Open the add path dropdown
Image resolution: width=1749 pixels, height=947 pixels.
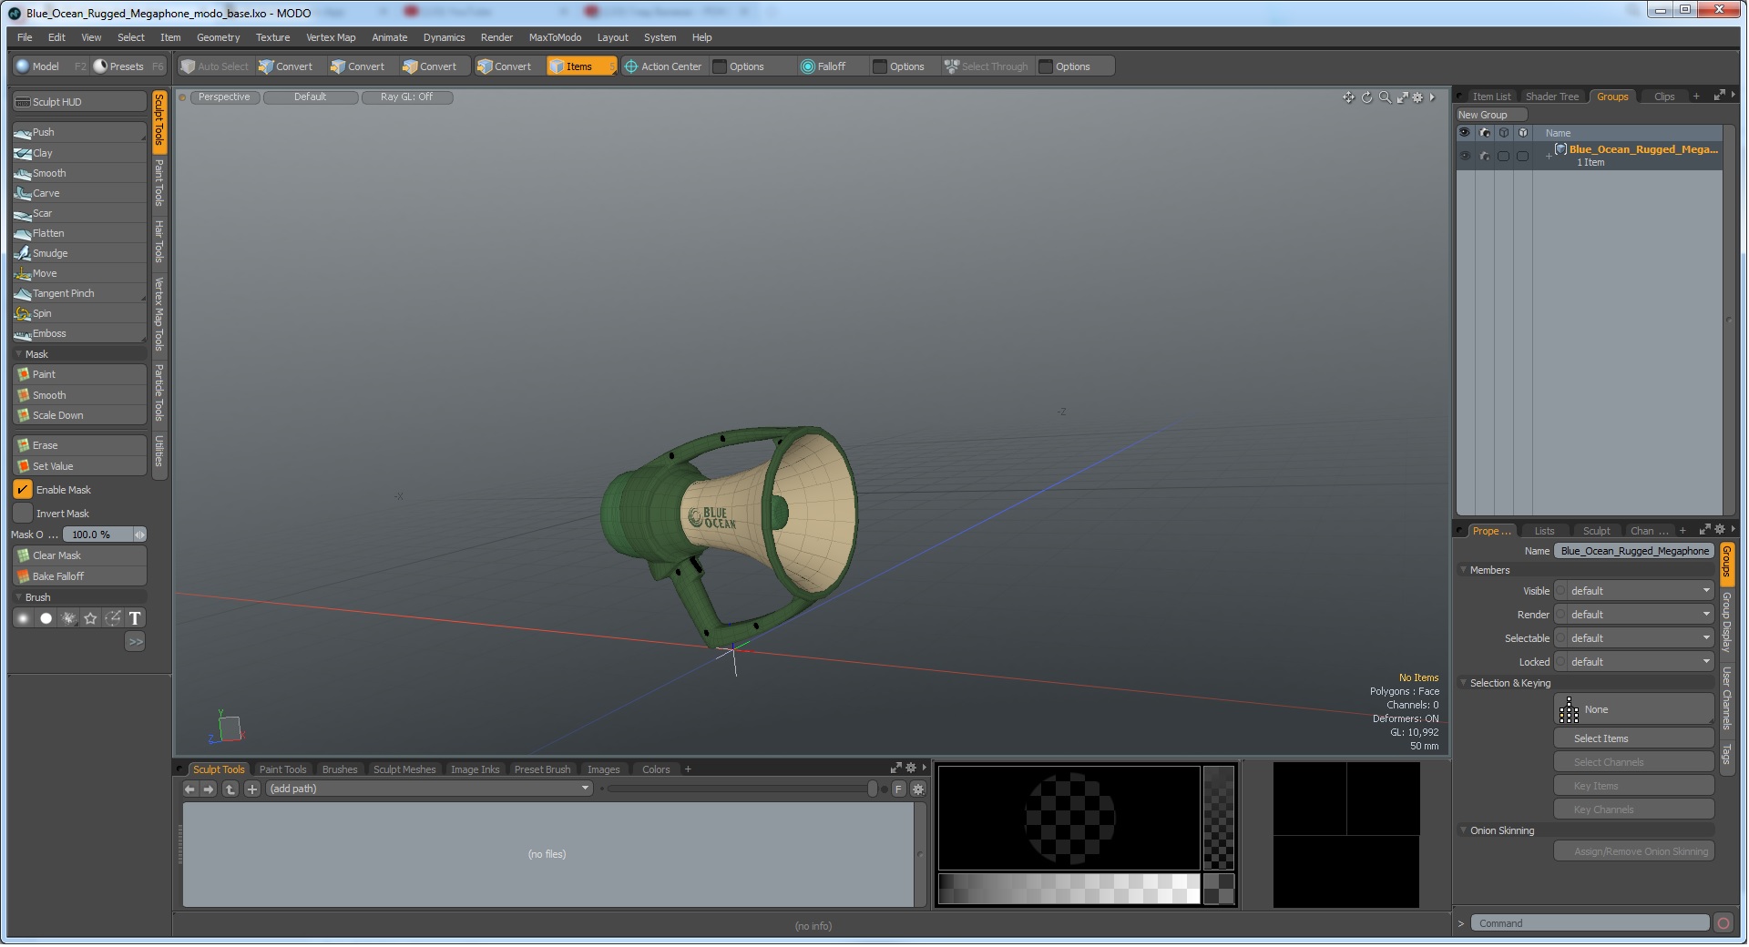430,789
